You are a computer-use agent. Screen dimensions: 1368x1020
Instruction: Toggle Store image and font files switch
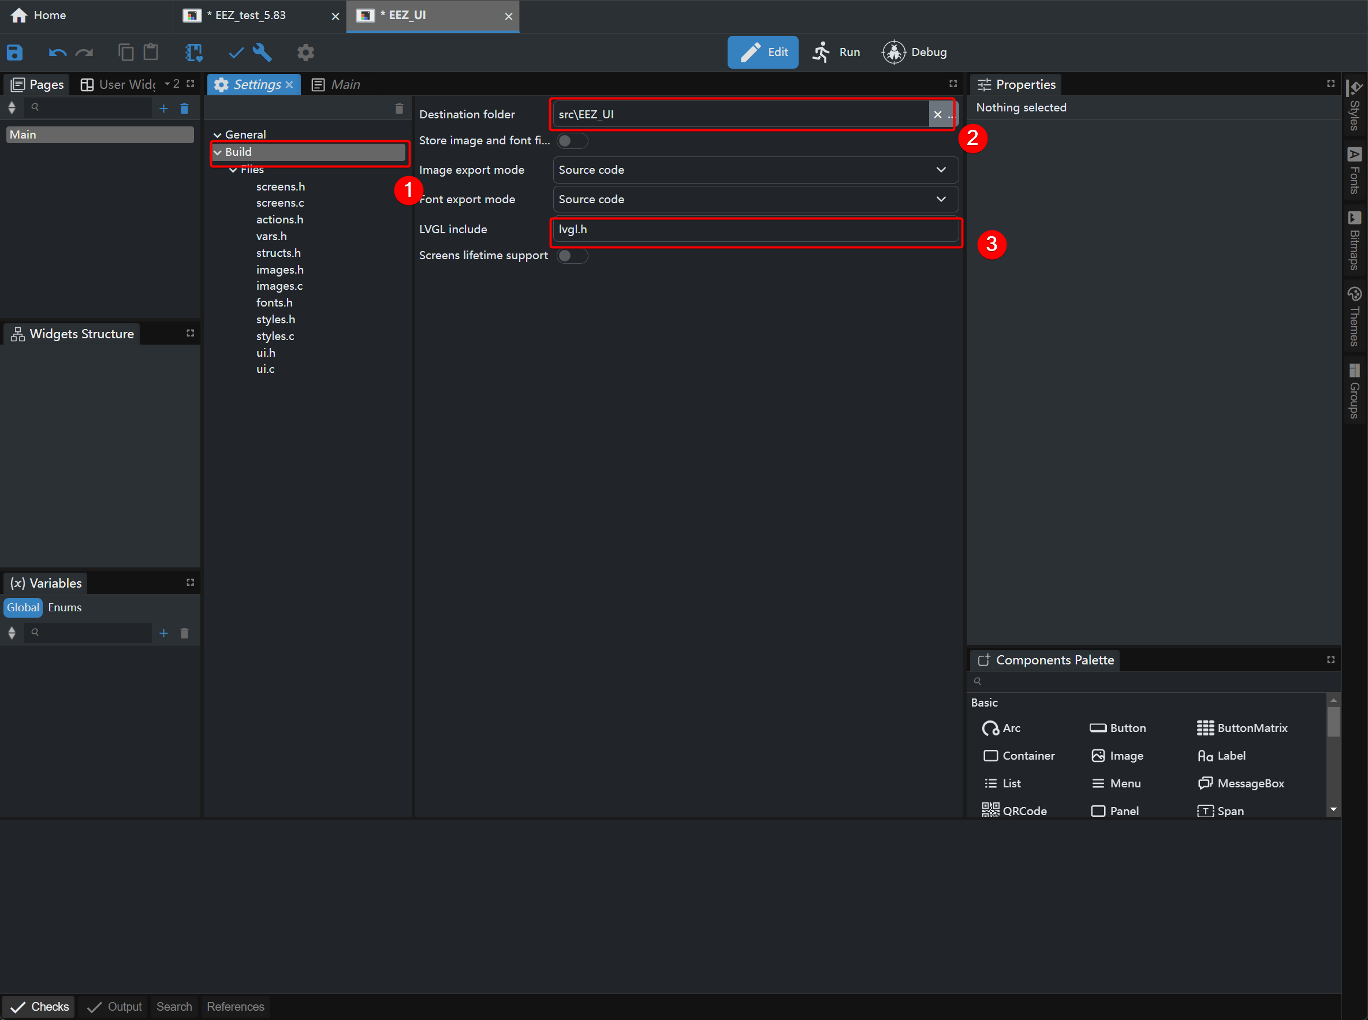571,141
